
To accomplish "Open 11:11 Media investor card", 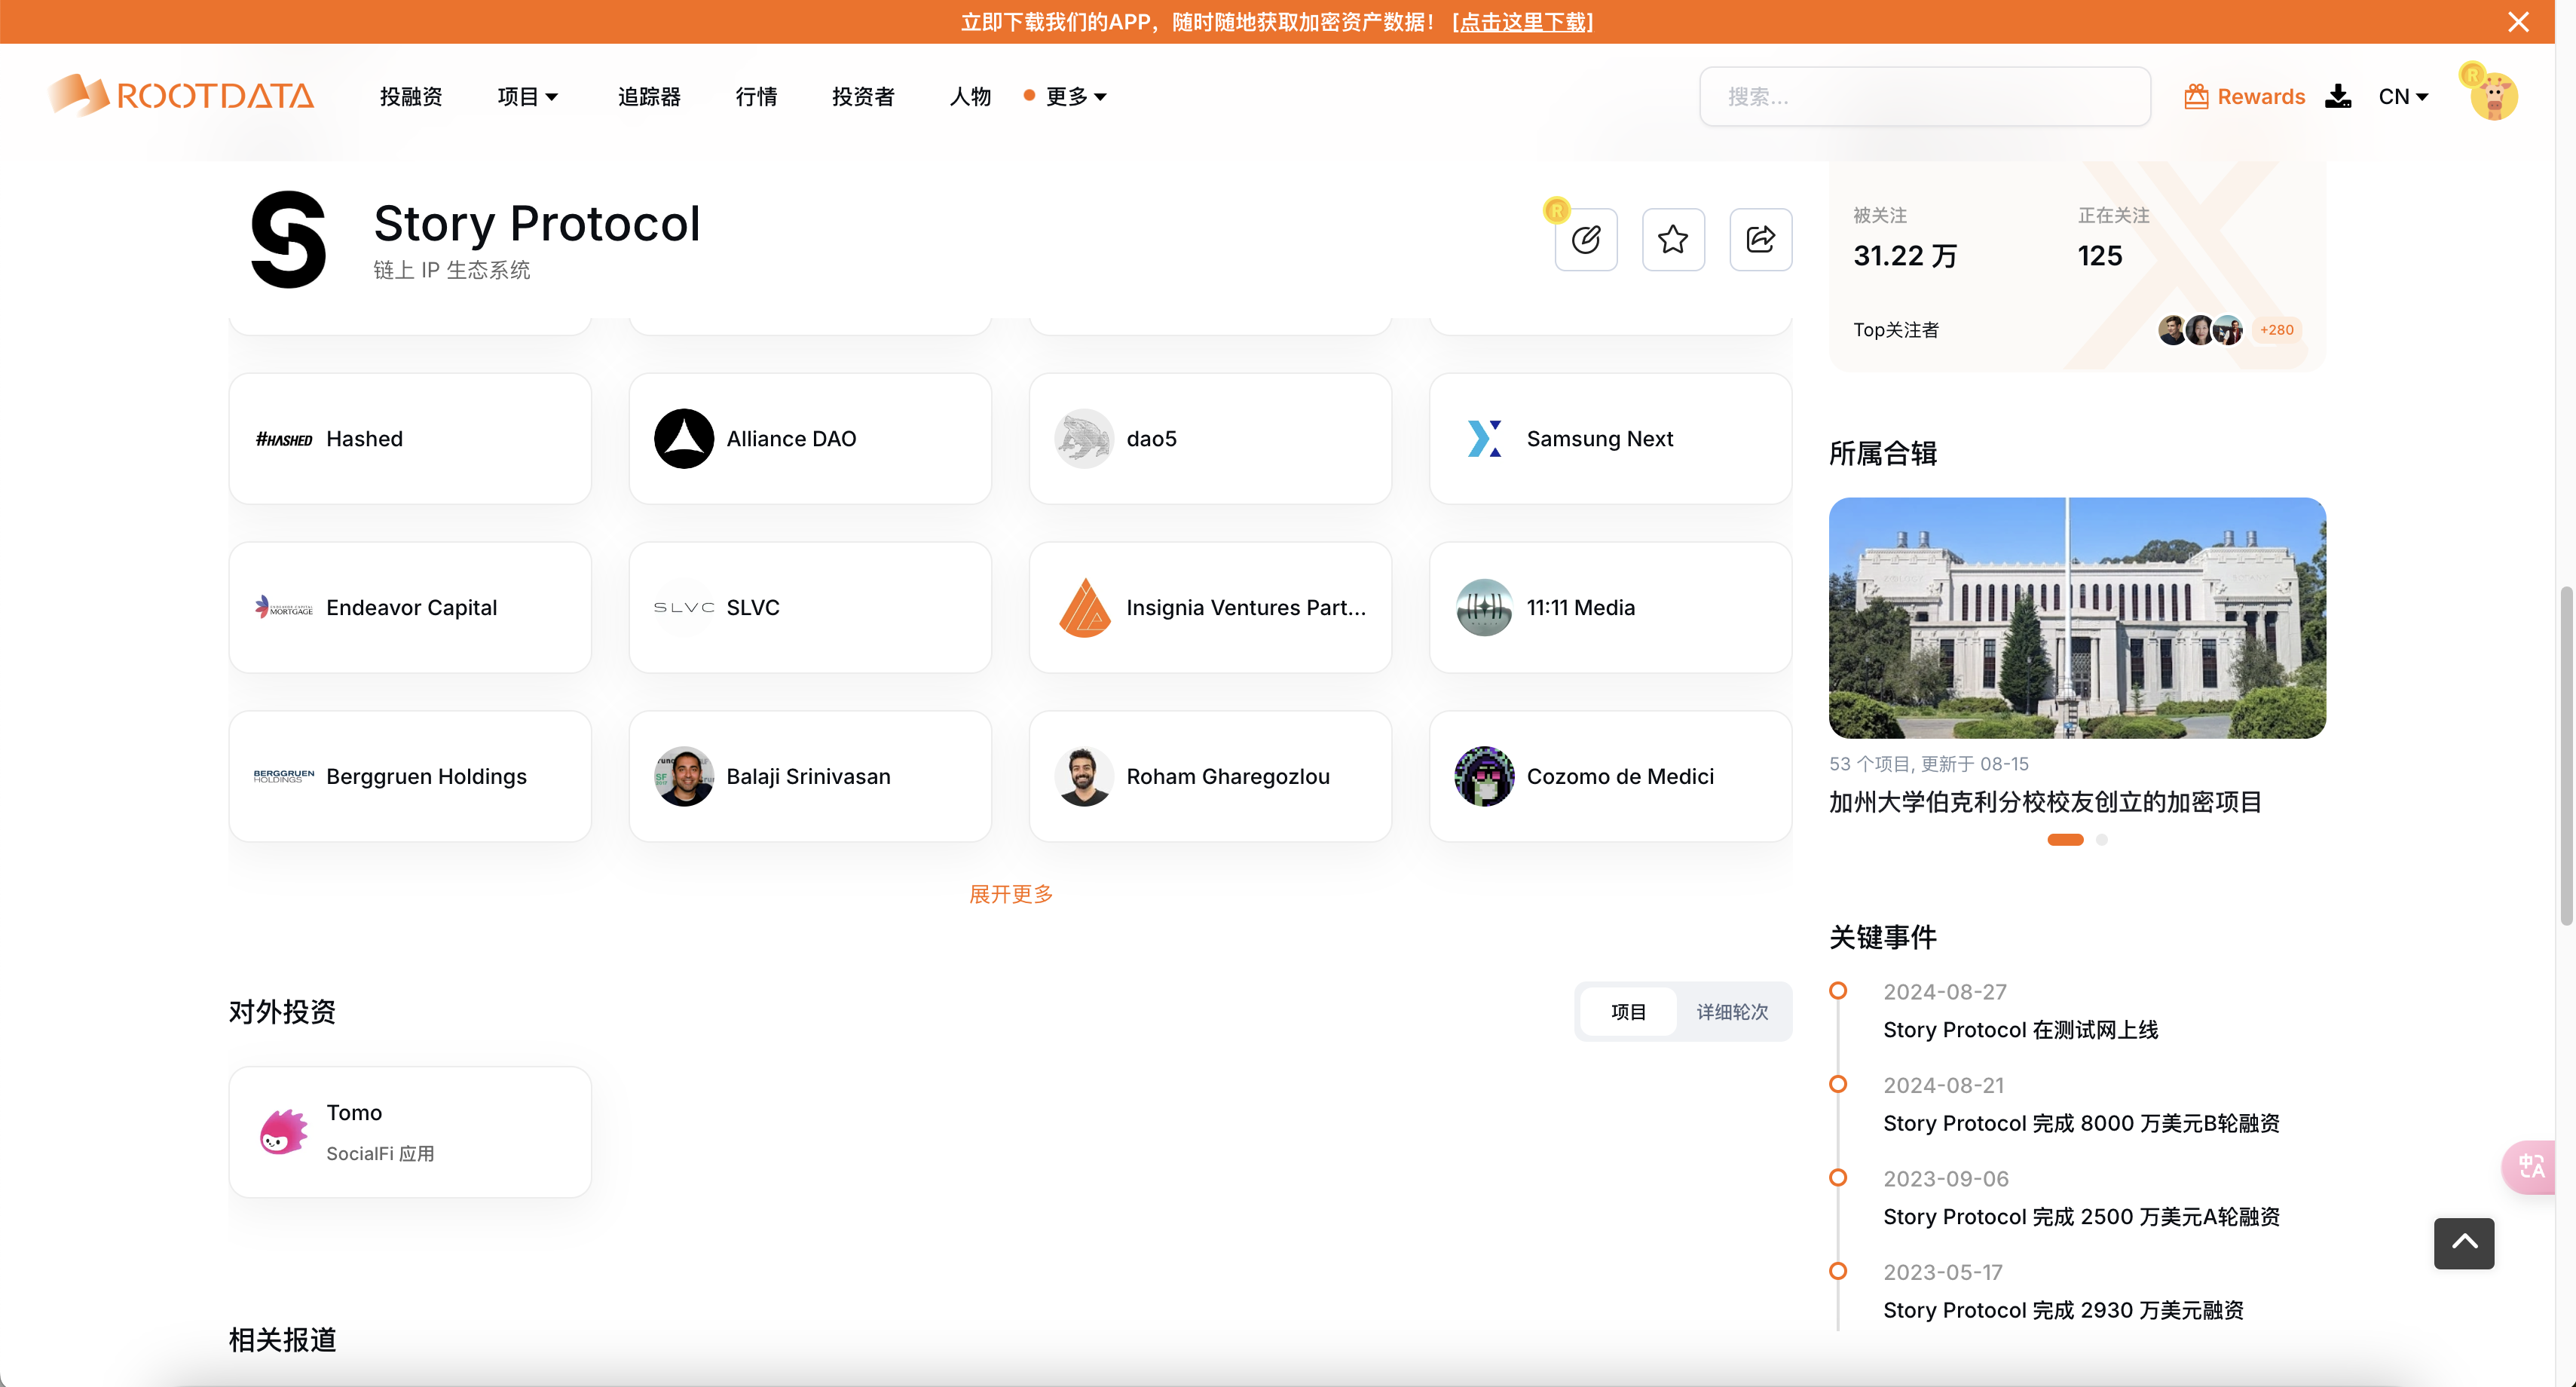I will (x=1610, y=607).
